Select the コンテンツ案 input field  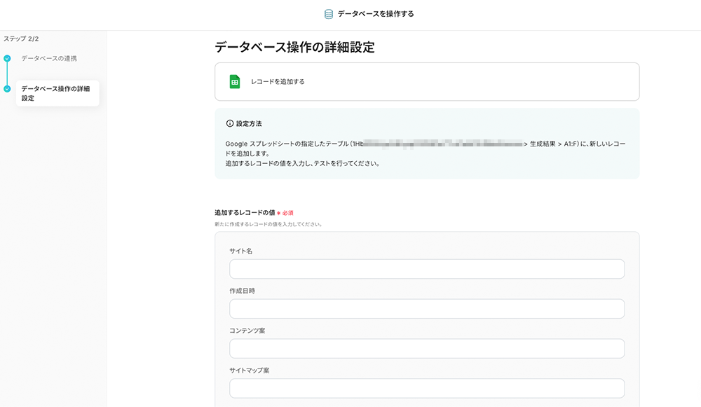pos(426,349)
